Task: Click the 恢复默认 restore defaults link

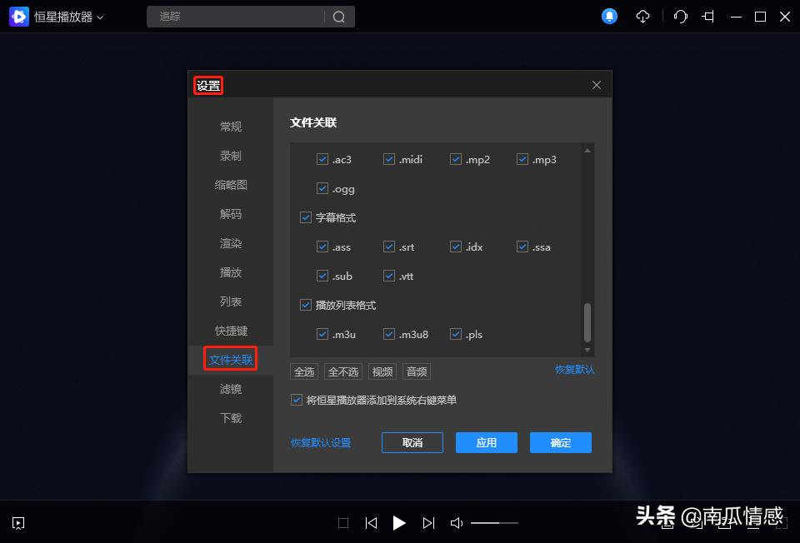Action: (x=574, y=370)
